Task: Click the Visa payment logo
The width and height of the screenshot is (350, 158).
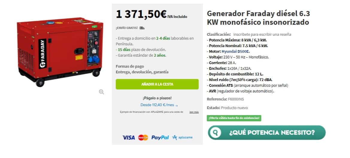Action: (x=128, y=137)
